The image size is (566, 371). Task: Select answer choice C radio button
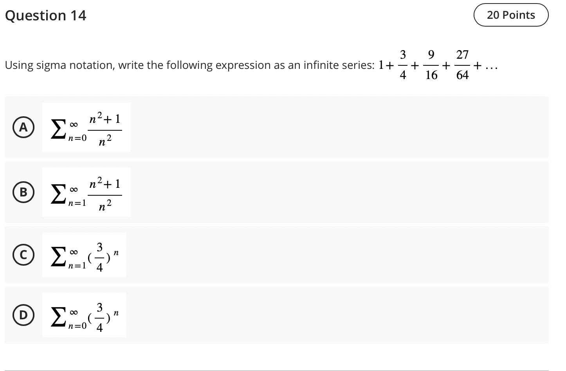23,255
